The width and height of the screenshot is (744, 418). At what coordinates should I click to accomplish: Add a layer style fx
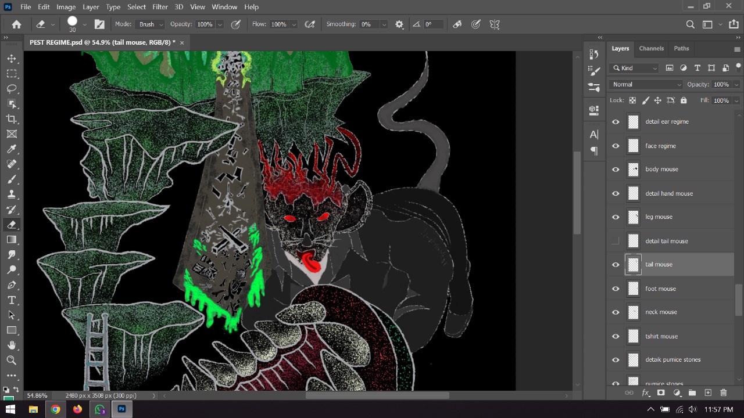pos(645,393)
